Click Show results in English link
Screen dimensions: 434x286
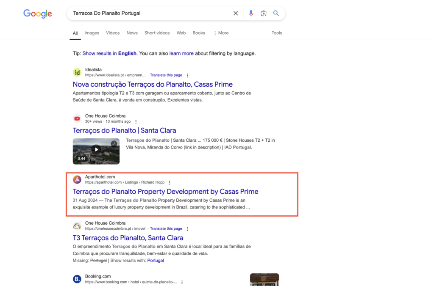pyautogui.click(x=109, y=53)
